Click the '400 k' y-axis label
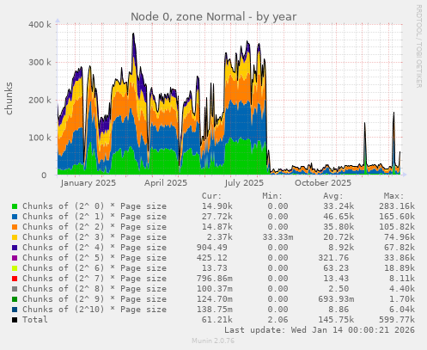Viewport: 427px width, 350px height. (x=40, y=24)
